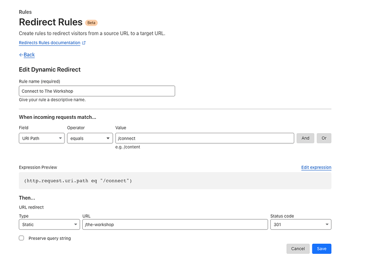Viewport: 368px width, 266px height.
Task: Click the URL field with /the-workshop
Action: [175, 224]
